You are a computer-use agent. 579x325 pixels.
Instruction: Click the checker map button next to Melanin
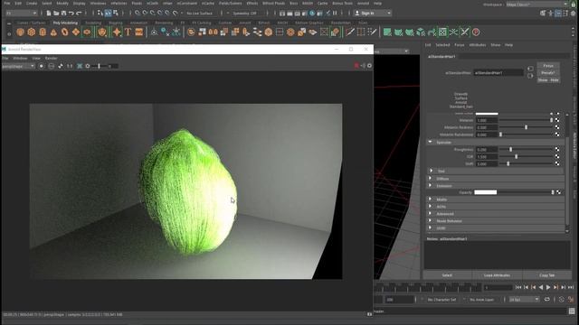(x=557, y=120)
